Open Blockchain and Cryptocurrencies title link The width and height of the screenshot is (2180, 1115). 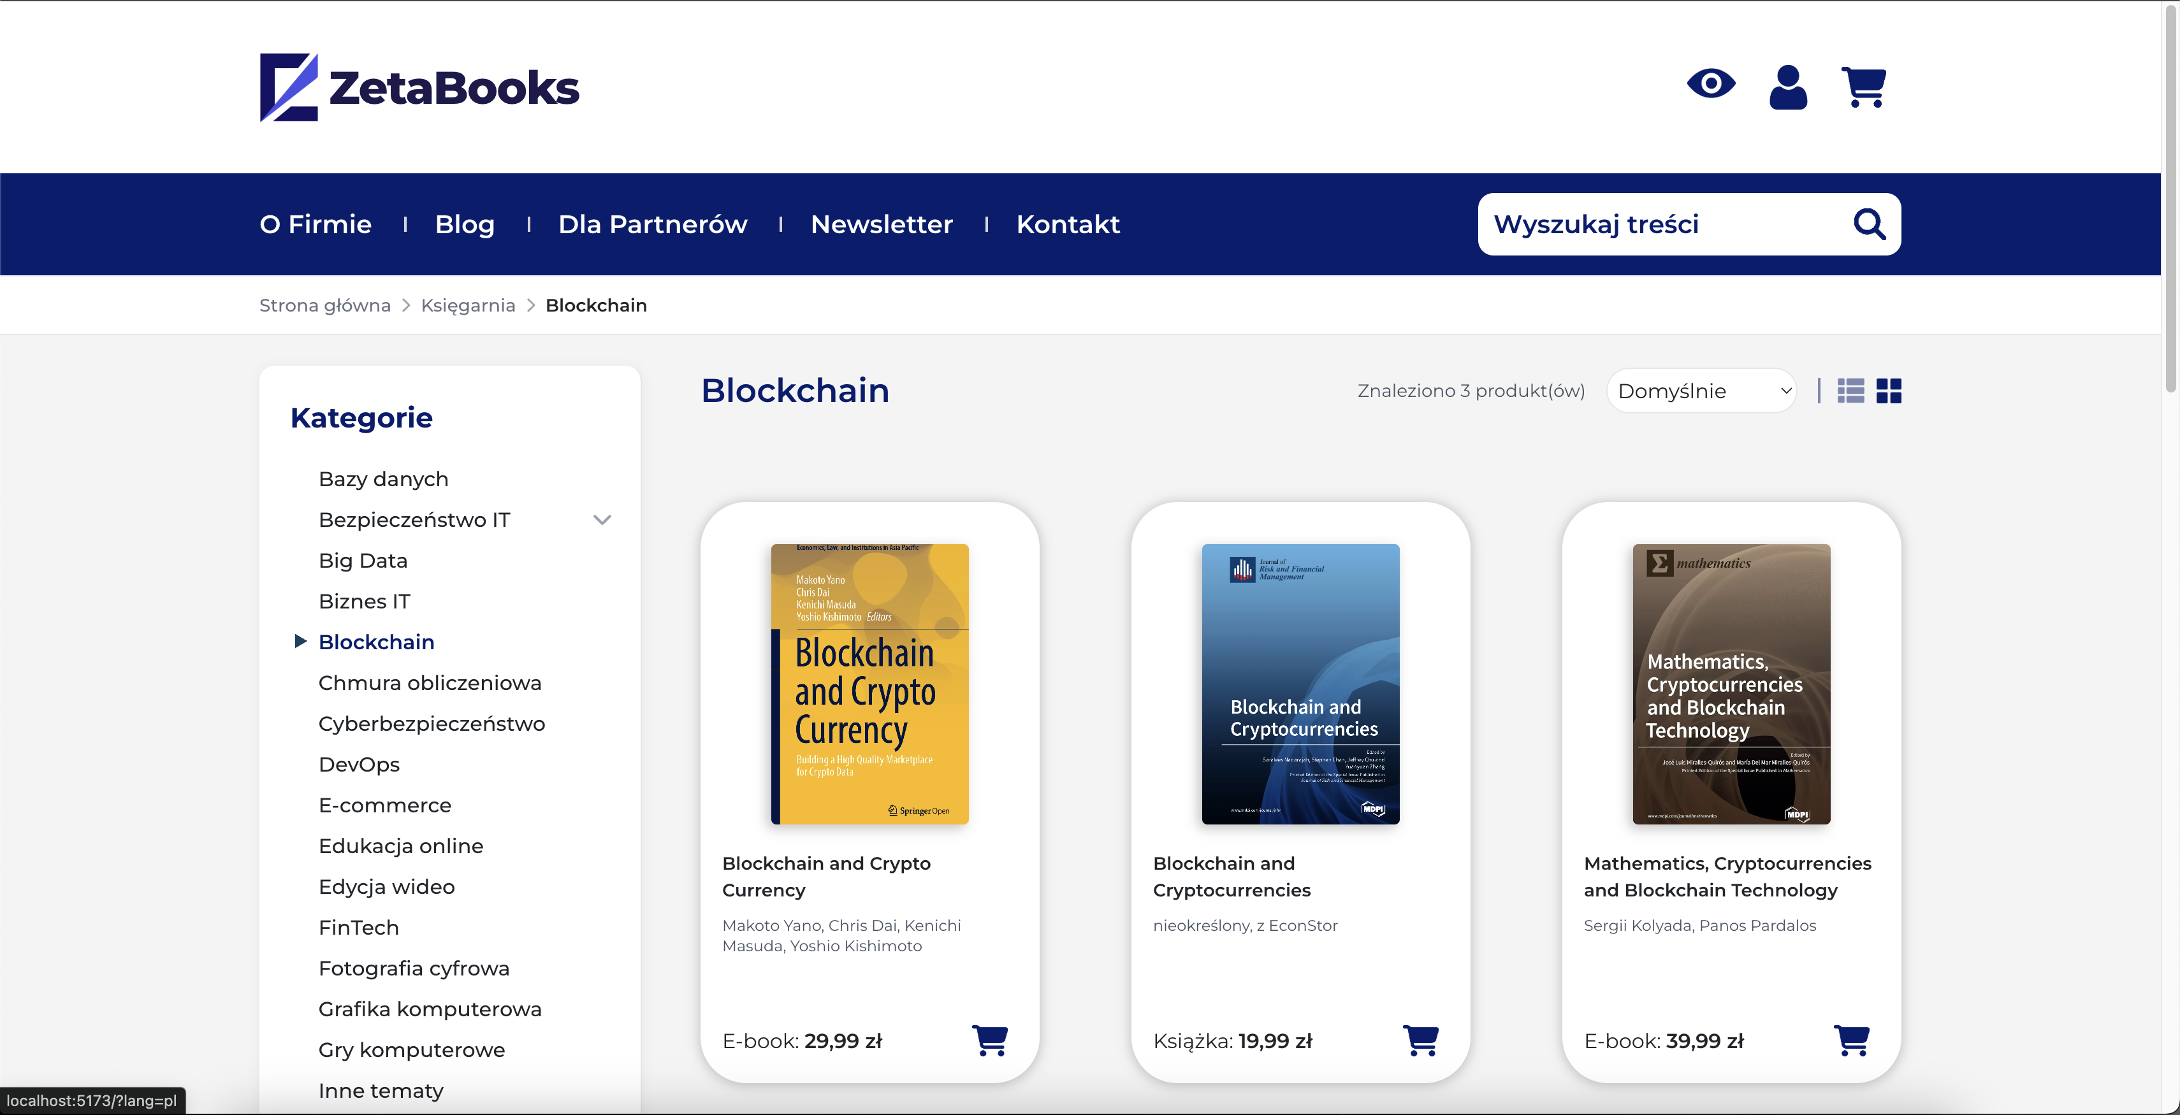coord(1232,877)
